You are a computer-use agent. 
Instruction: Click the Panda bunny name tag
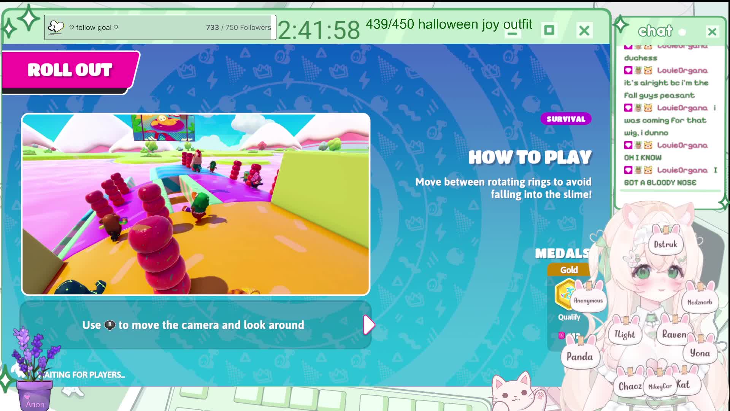[x=579, y=354]
